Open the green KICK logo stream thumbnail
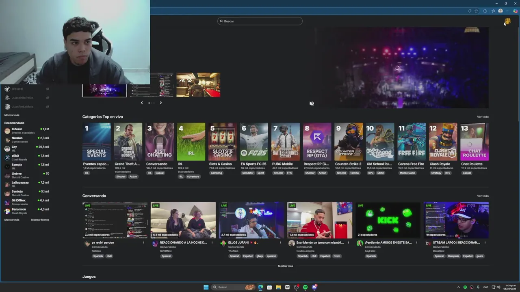This screenshot has height=292, width=520. pyautogui.click(x=388, y=220)
